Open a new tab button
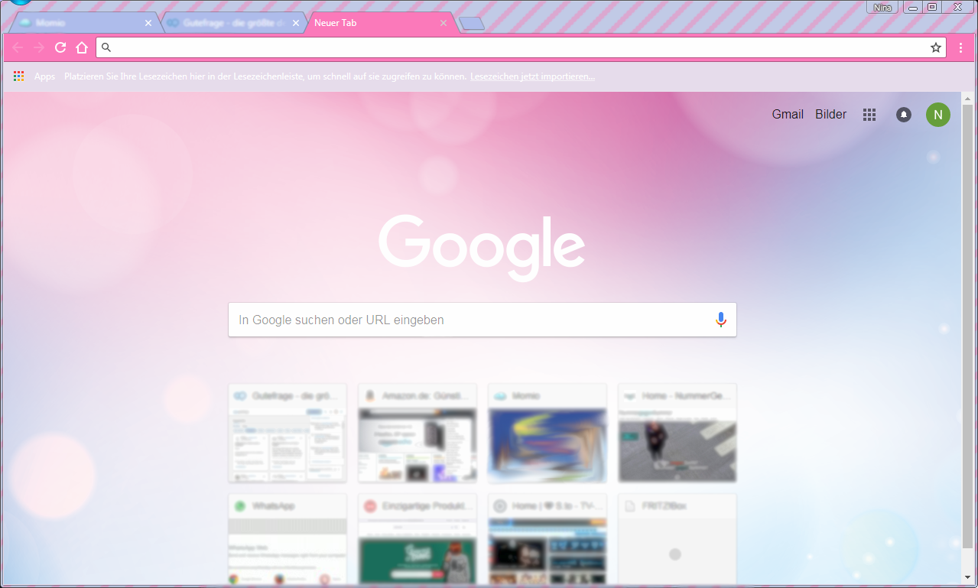 (x=472, y=24)
